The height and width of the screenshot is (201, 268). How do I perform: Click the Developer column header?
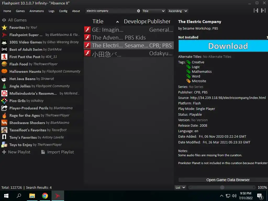(x=135, y=21)
